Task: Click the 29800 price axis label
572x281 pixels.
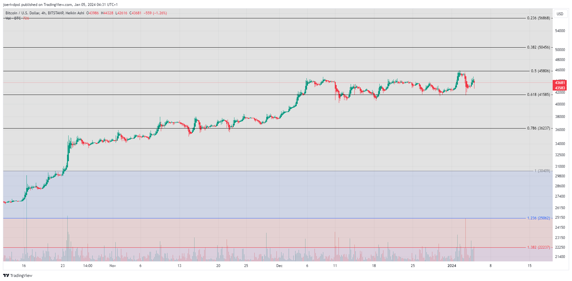Action: (x=560, y=176)
